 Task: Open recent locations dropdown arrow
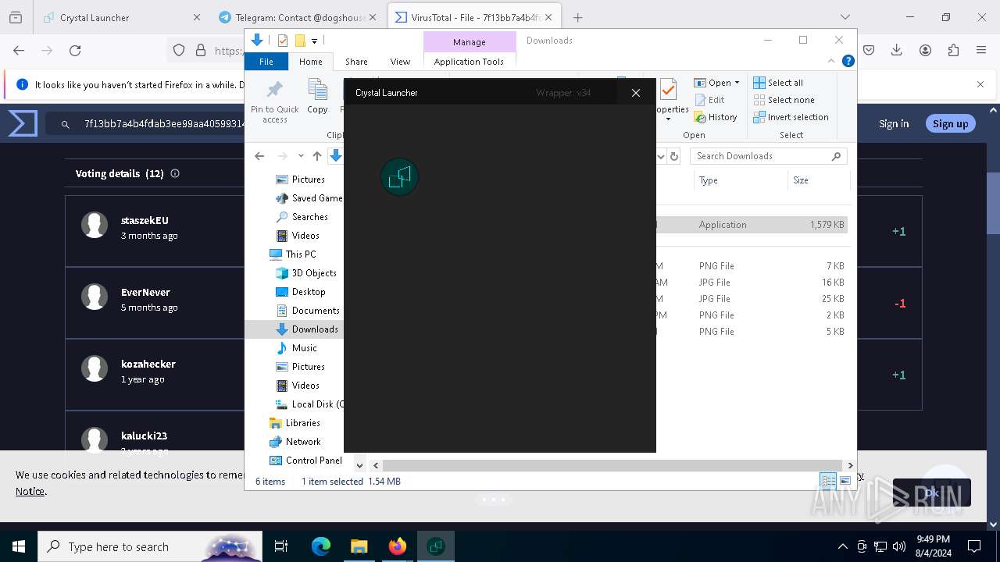click(x=301, y=156)
